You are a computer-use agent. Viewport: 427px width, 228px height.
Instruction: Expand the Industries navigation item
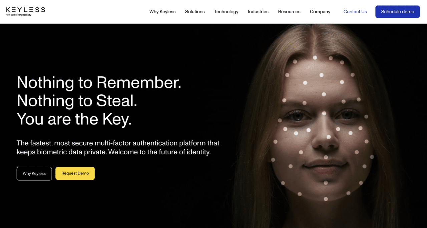click(258, 12)
